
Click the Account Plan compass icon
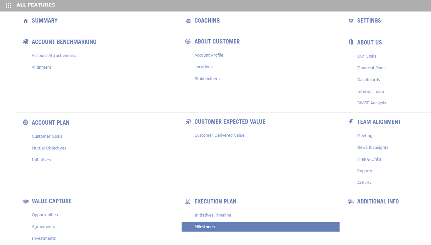[26, 122]
